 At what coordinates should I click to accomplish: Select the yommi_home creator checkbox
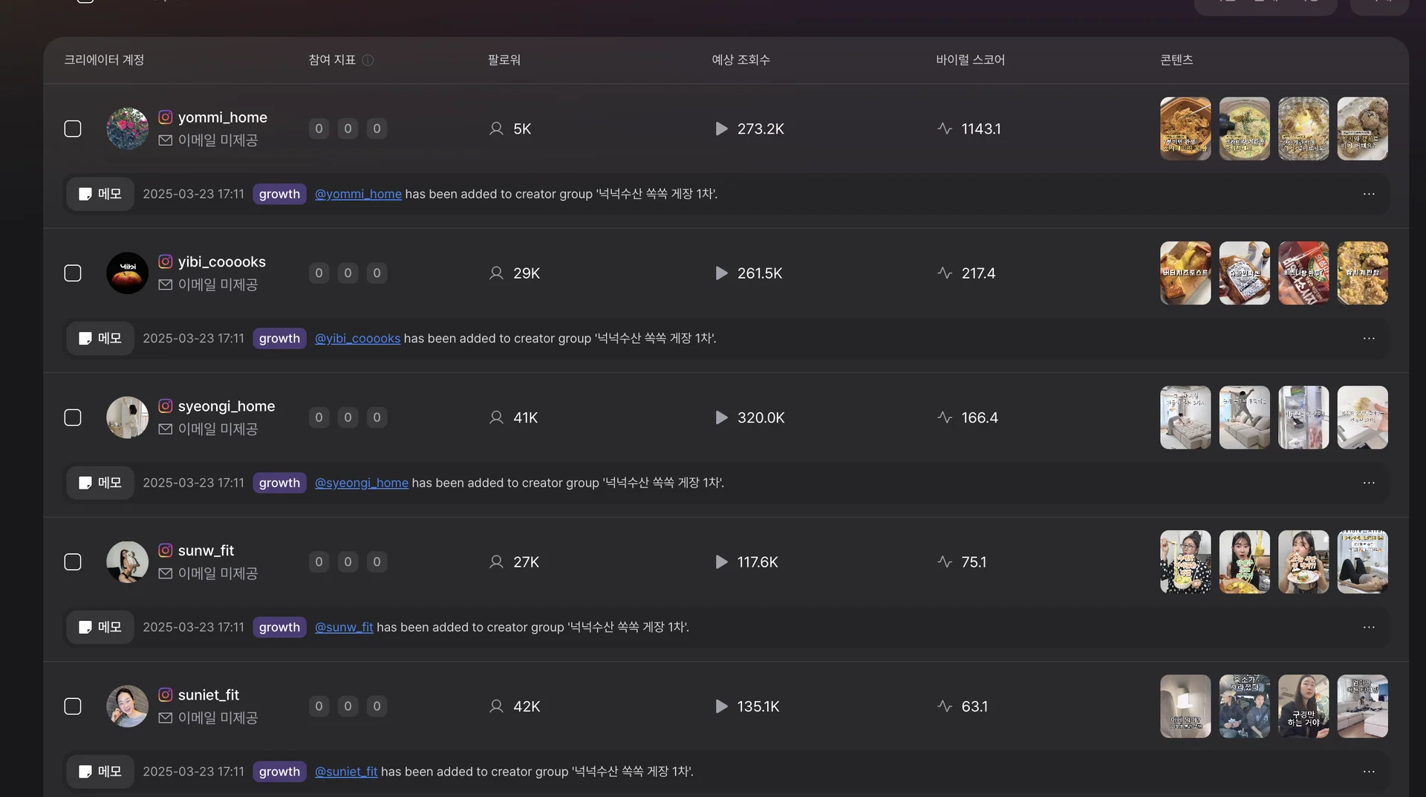(x=73, y=129)
